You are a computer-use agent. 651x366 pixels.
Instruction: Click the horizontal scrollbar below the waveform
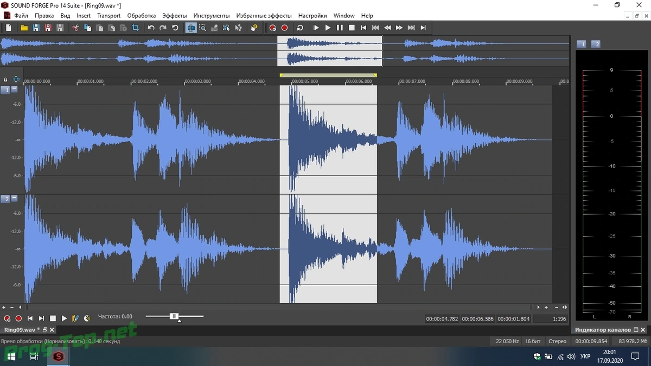tap(279, 307)
